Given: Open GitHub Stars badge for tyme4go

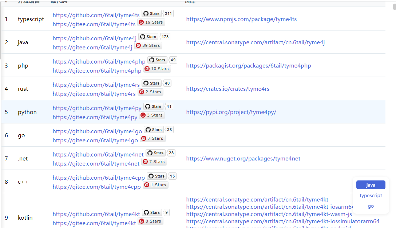Looking at the screenshot, I should coord(154,130).
